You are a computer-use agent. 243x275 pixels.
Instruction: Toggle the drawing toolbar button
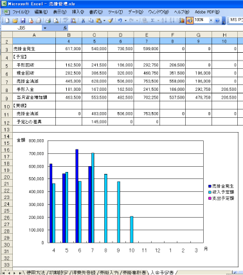[x=190, y=21]
